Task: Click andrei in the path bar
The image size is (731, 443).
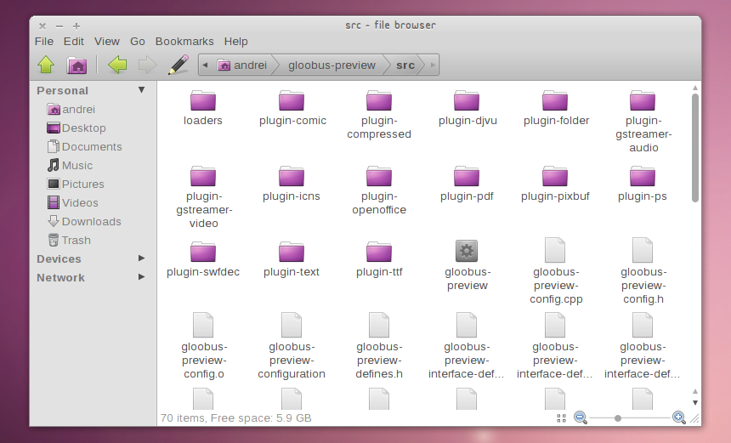Action: click(242, 65)
